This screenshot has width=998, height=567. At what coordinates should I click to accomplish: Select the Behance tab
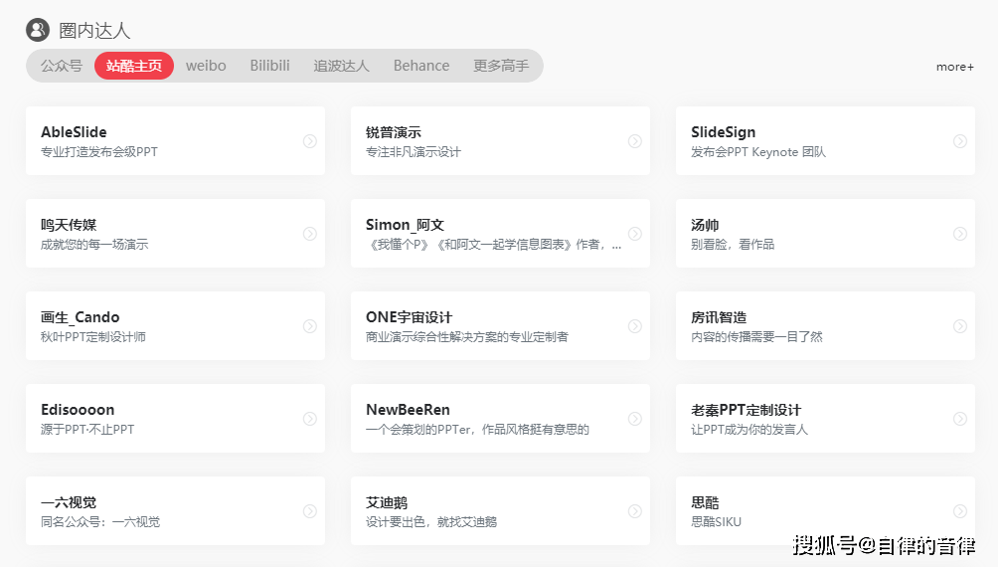(x=421, y=66)
